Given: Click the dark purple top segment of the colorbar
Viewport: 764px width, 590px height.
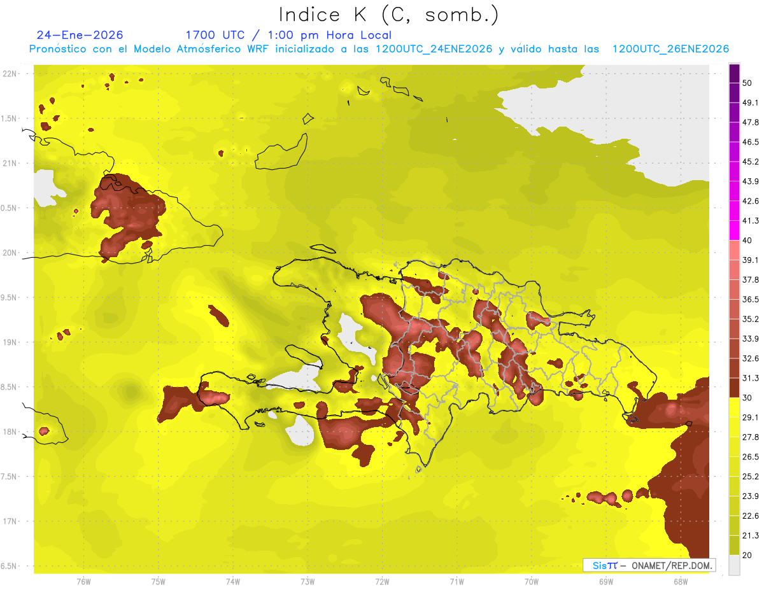Looking at the screenshot, I should pos(735,73).
